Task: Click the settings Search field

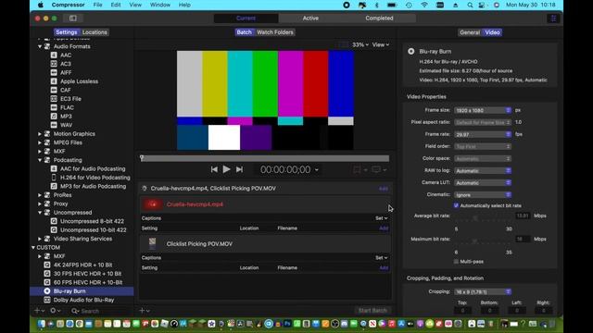Action: 100,311
